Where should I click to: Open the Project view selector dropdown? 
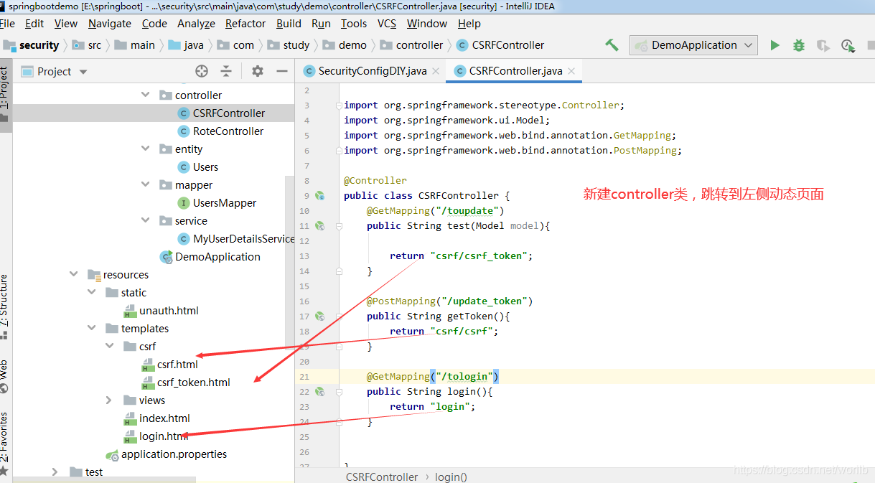[83, 72]
